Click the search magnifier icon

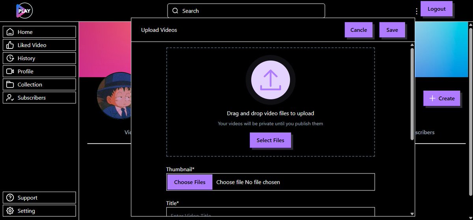[x=175, y=11]
